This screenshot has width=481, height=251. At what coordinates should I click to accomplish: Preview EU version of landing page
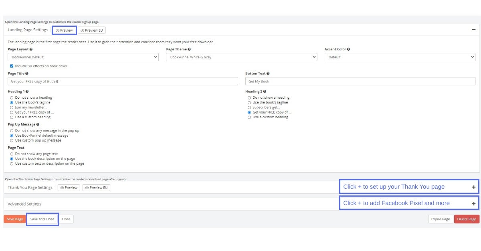click(x=92, y=30)
